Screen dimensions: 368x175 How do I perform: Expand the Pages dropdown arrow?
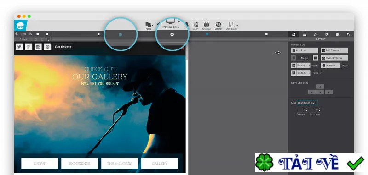point(153,25)
